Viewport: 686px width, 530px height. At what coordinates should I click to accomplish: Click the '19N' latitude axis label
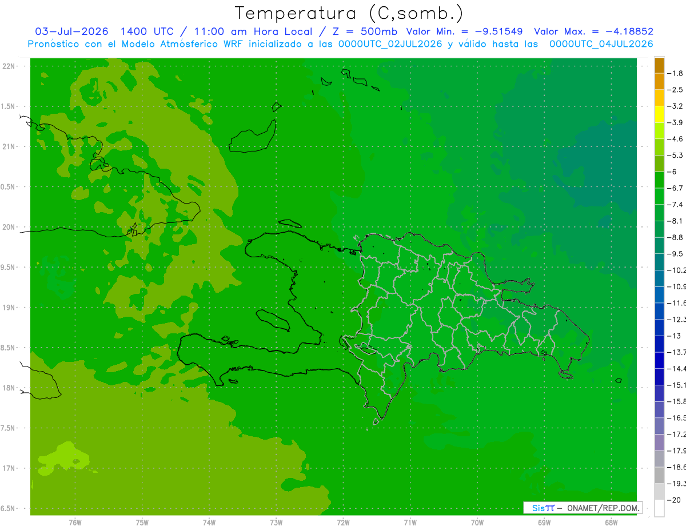pos(9,308)
